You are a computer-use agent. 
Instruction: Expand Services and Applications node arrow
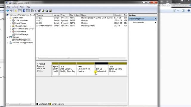[8, 43]
